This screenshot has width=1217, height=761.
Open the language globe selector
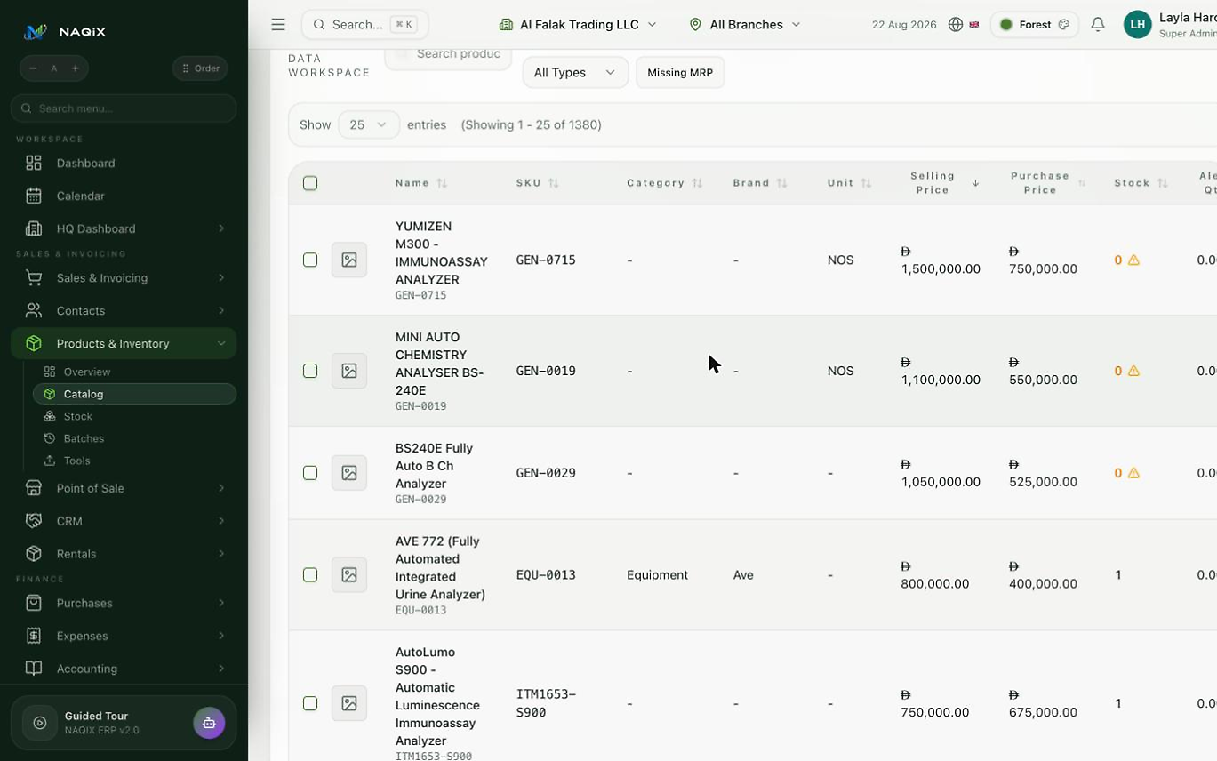click(x=956, y=25)
